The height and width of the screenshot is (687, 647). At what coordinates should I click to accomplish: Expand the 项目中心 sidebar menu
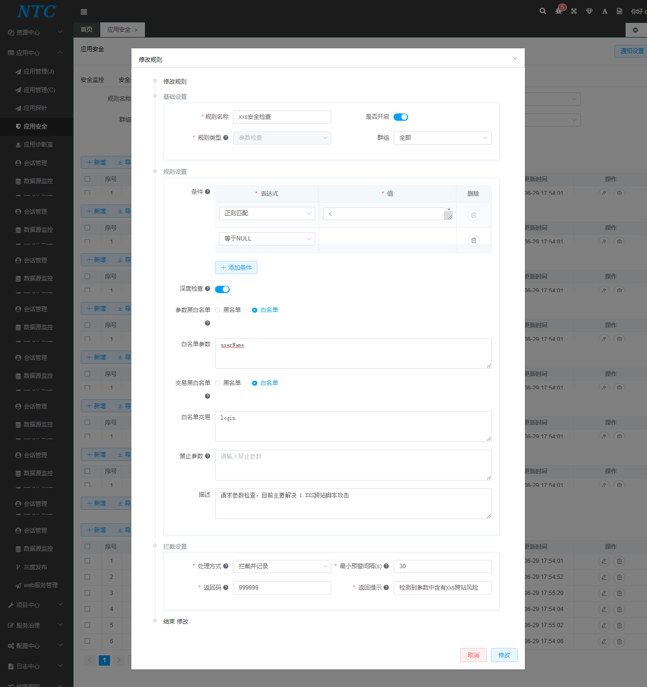pyautogui.click(x=36, y=605)
